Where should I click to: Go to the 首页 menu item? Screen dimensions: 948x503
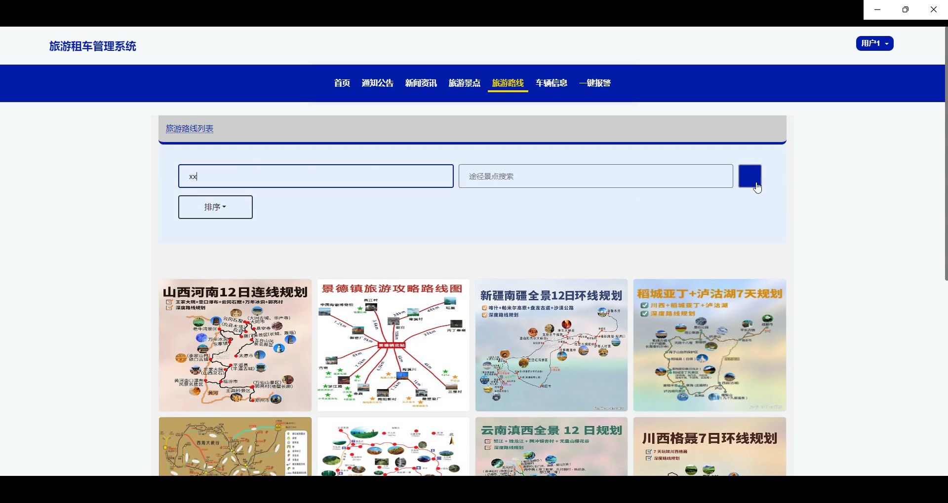point(342,83)
